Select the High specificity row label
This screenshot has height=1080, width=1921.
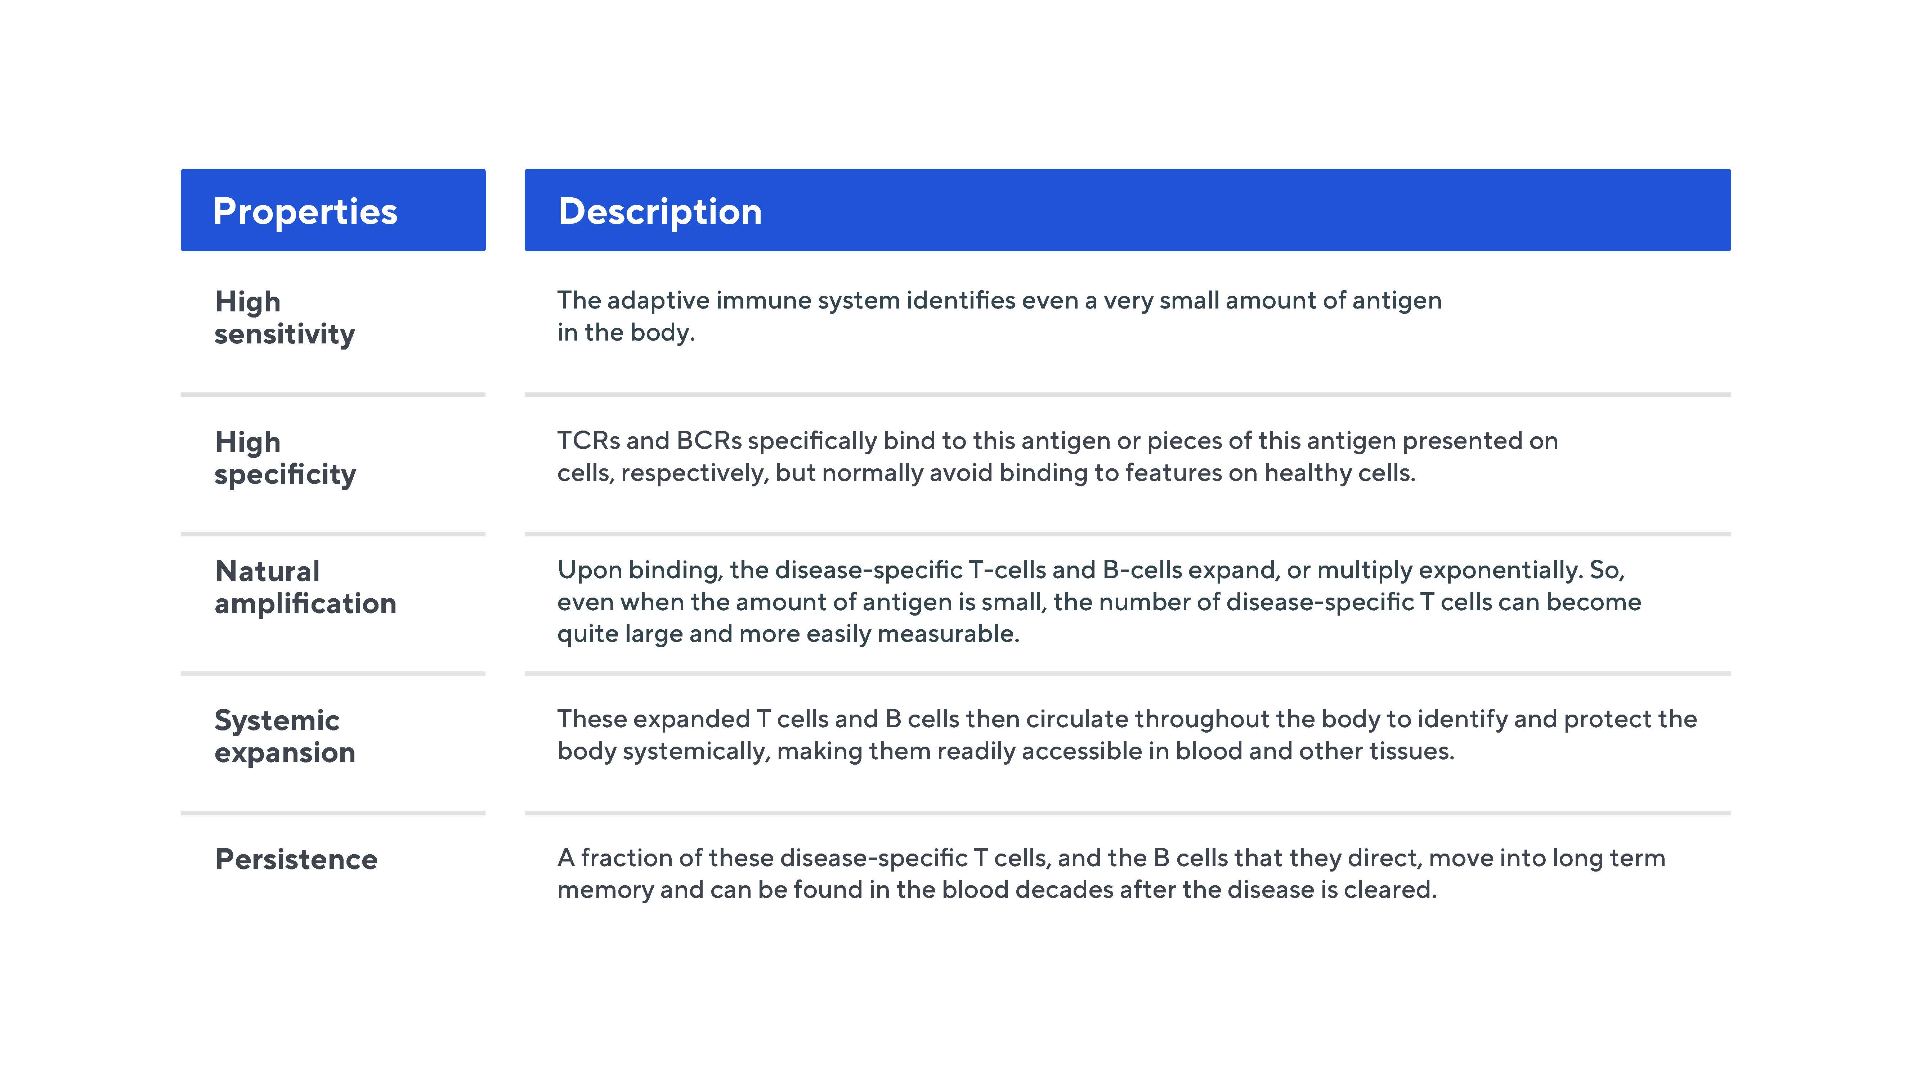click(285, 458)
